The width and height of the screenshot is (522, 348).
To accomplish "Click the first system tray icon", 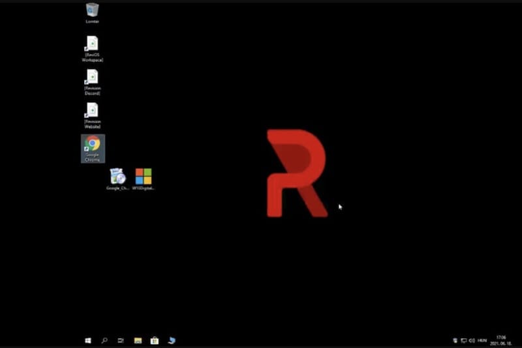I will (x=455, y=340).
